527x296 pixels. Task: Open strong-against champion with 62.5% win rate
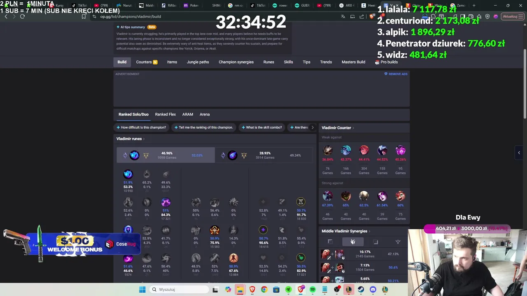point(364,196)
